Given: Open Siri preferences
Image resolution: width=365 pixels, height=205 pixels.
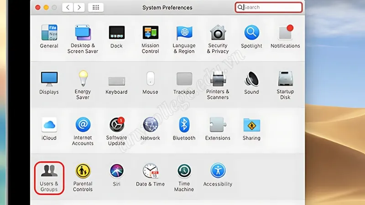Looking at the screenshot, I should click(116, 175).
